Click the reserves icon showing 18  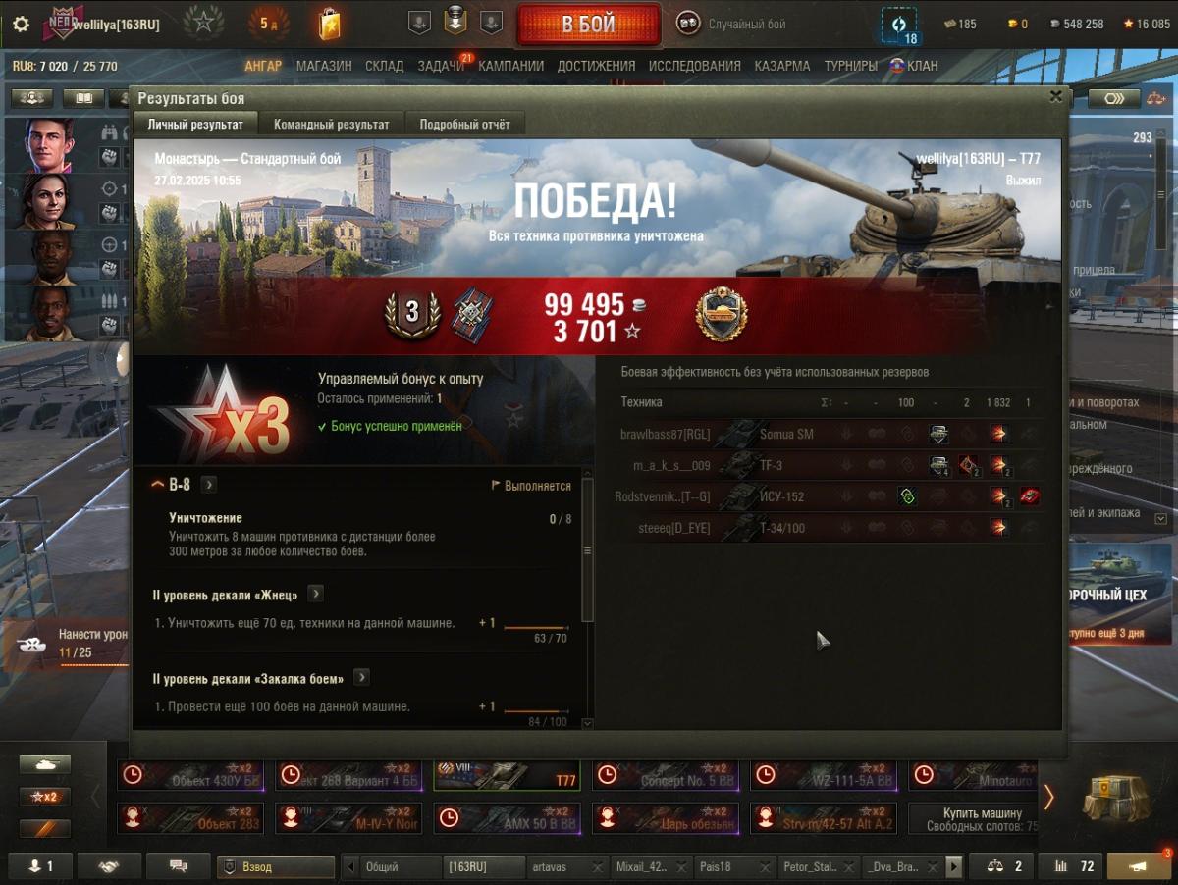(x=899, y=26)
